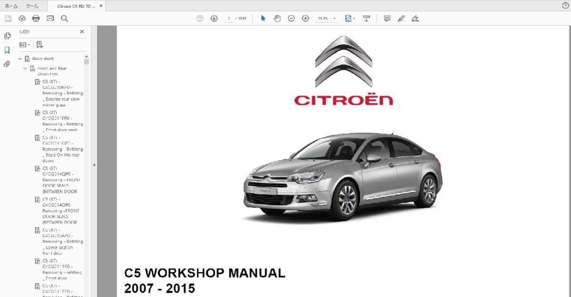Open bookmark options list dropdown
The width and height of the screenshot is (571, 297).
(25, 45)
